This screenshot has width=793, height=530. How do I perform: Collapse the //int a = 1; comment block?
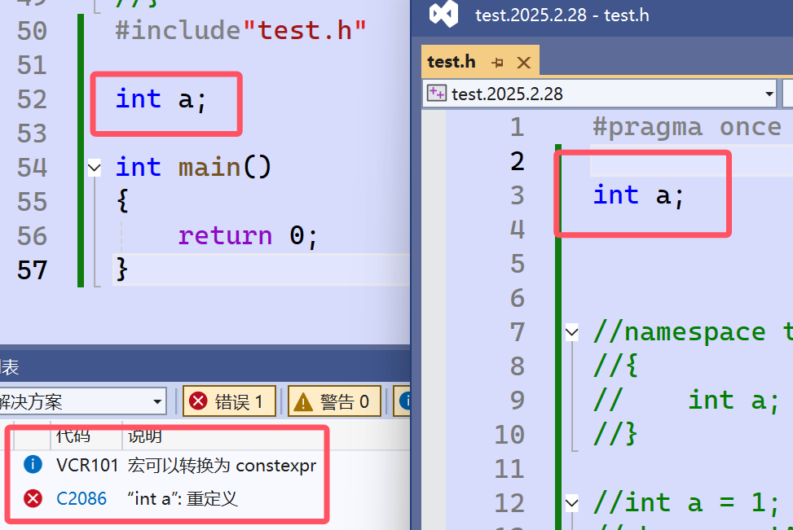(x=571, y=503)
